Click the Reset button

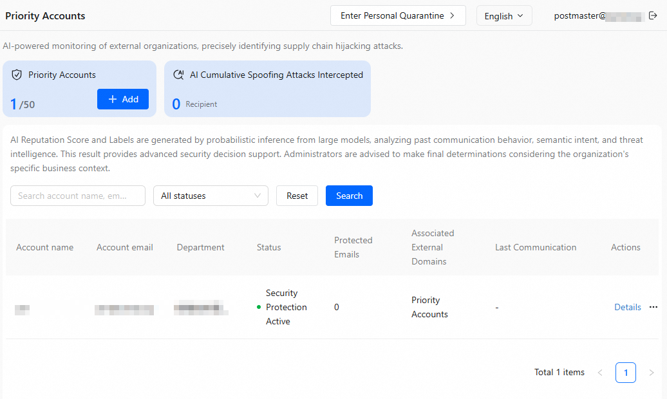coord(297,196)
